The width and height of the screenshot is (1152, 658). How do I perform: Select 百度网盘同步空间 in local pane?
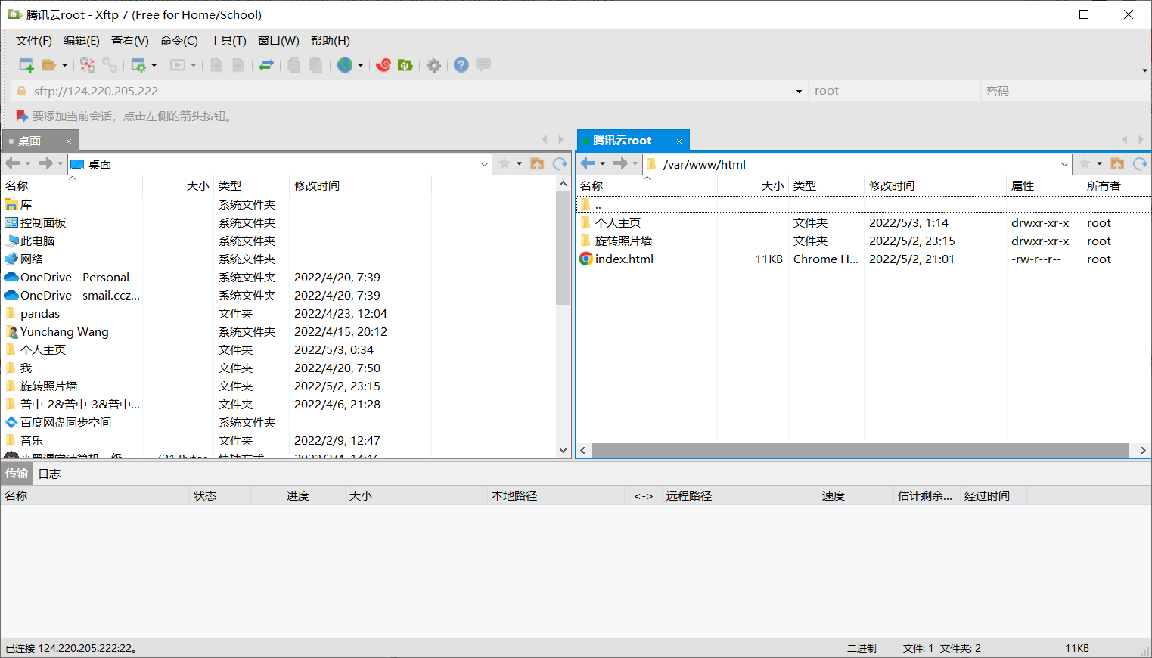coord(66,422)
